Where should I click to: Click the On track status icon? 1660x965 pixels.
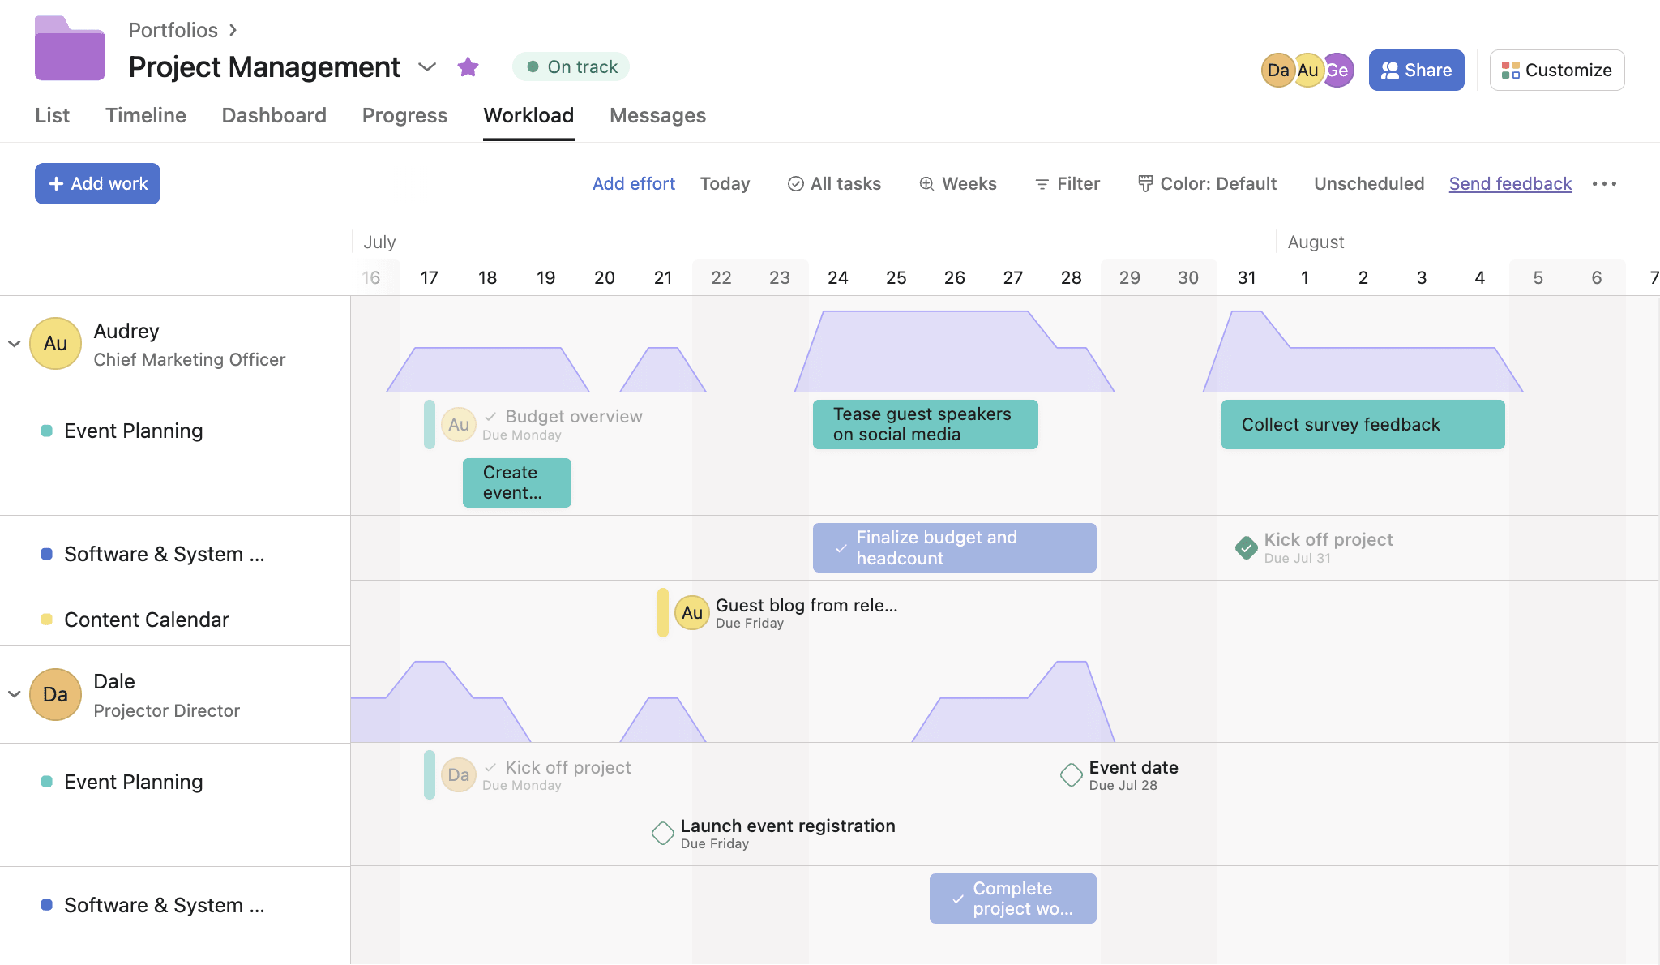[x=532, y=66]
